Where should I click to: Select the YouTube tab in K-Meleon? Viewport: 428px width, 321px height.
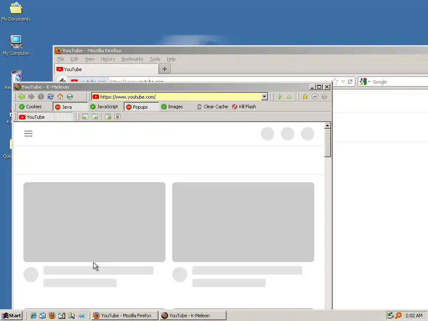point(45,117)
